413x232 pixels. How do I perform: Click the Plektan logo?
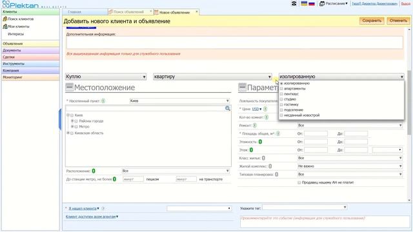(x=20, y=5)
